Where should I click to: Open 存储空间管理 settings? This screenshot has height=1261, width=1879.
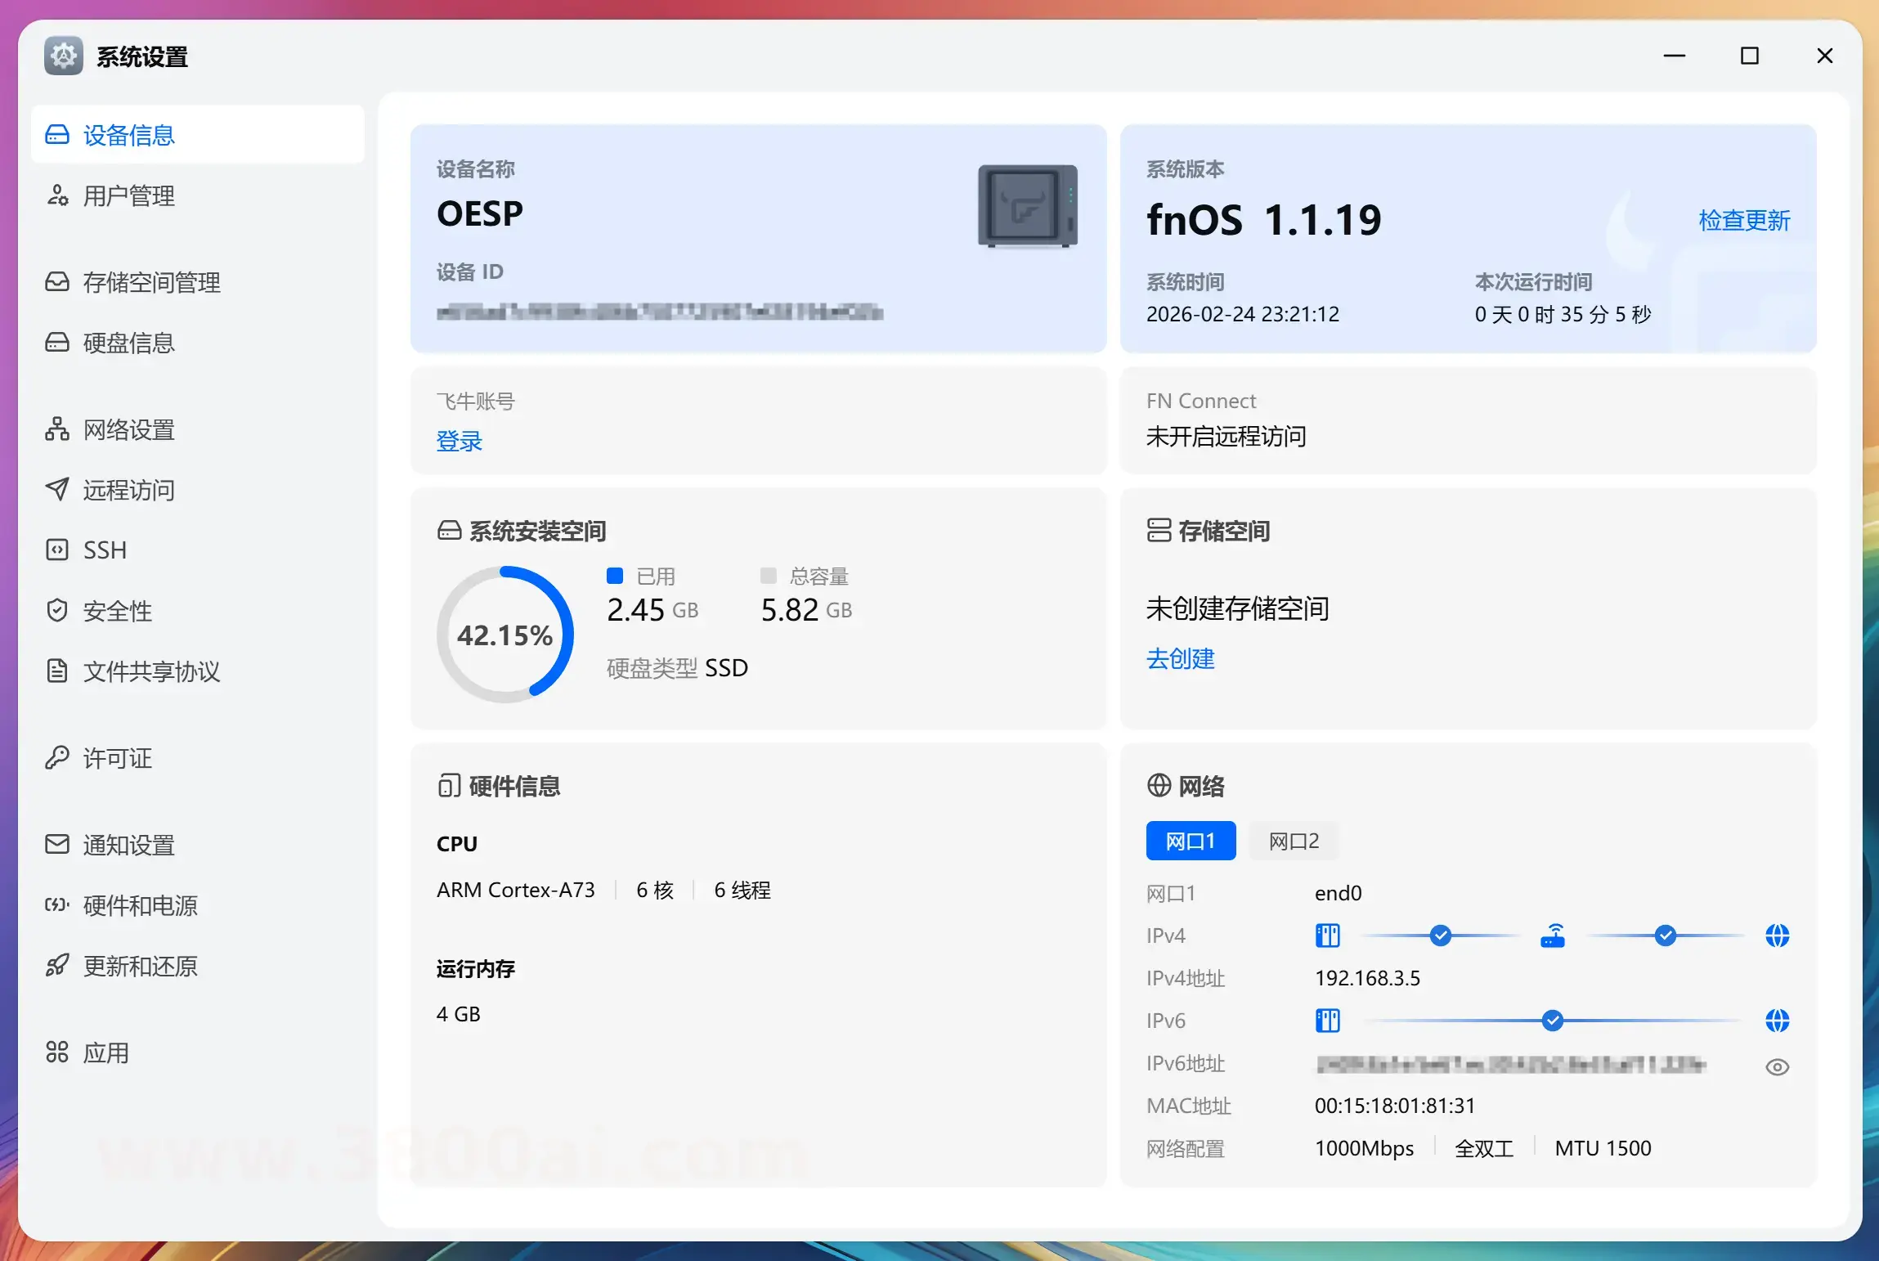click(151, 282)
